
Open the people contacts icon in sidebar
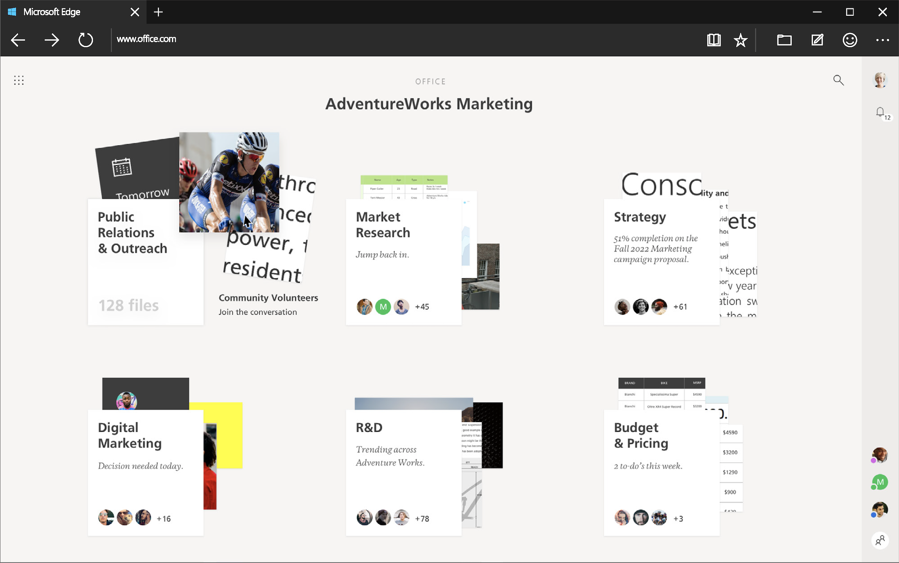tap(880, 540)
